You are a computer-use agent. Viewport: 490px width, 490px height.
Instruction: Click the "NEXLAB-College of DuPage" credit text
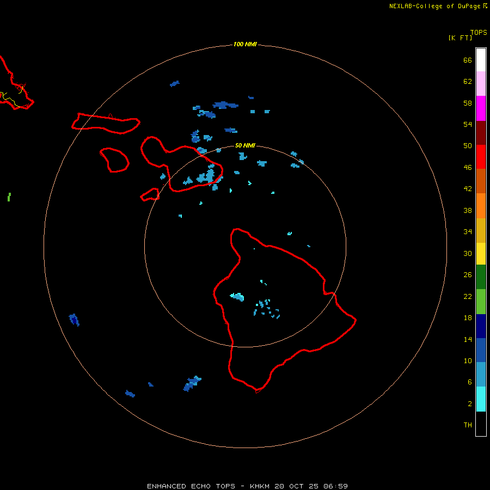pos(436,6)
